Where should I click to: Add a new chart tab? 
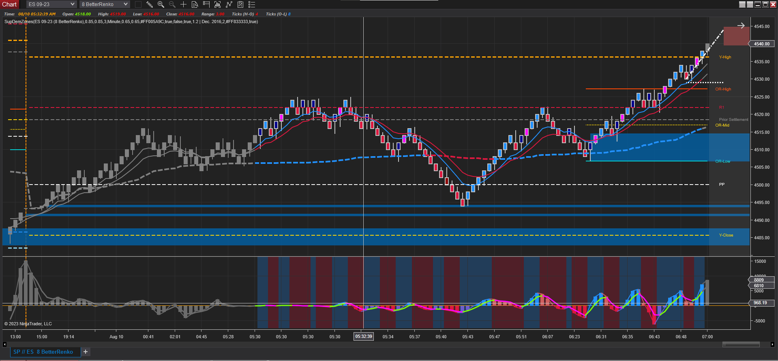point(86,352)
